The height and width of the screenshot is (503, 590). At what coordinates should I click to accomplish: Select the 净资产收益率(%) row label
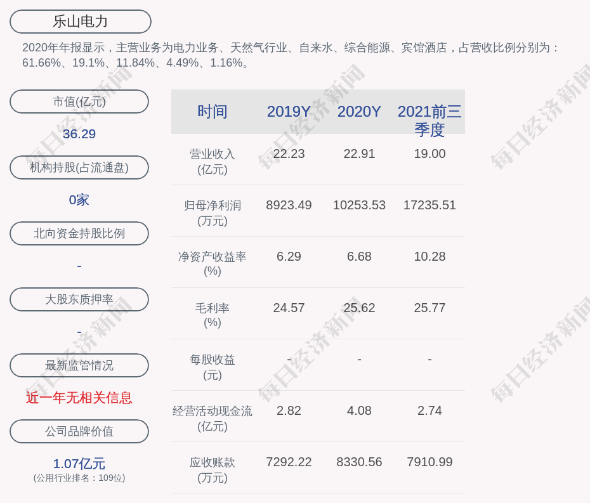pos(212,264)
